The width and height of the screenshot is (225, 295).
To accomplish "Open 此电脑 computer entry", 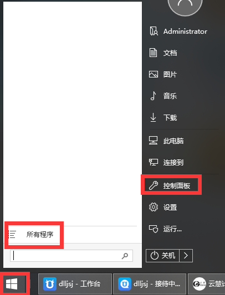I will pos(166,141).
